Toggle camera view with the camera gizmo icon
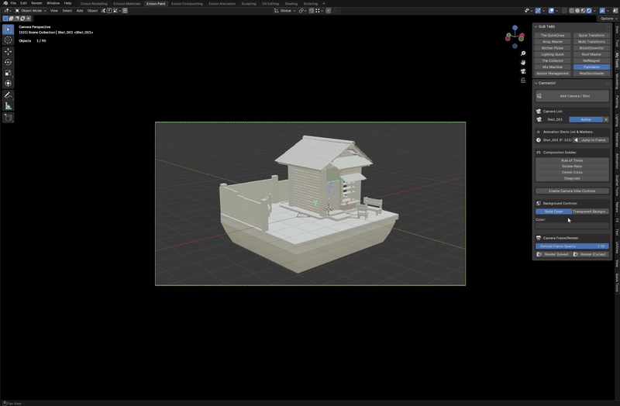 pos(523,71)
